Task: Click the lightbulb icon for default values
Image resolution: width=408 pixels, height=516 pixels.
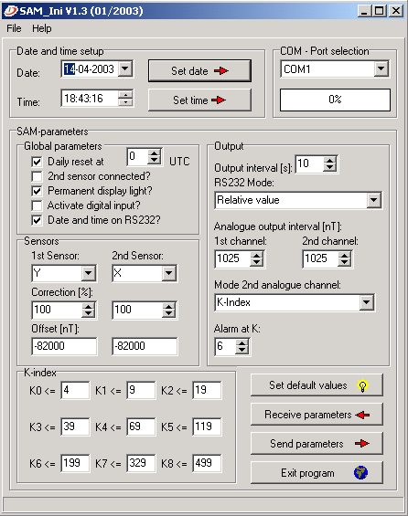Action: click(362, 385)
